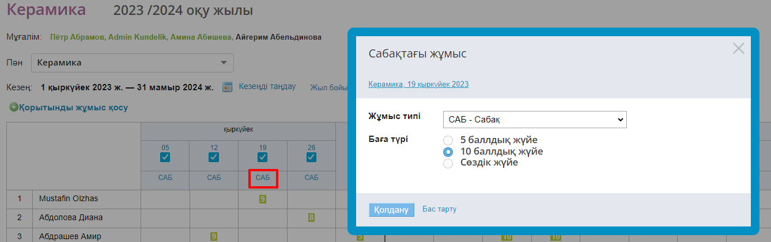Click teacher name Admin Kundelik
The height and width of the screenshot is (242, 771).
[x=137, y=37]
